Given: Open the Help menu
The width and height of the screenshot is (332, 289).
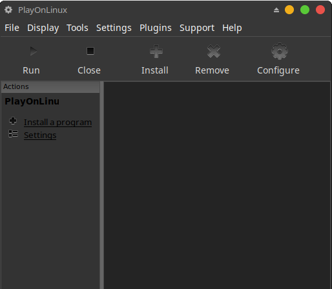Looking at the screenshot, I should coord(232,28).
